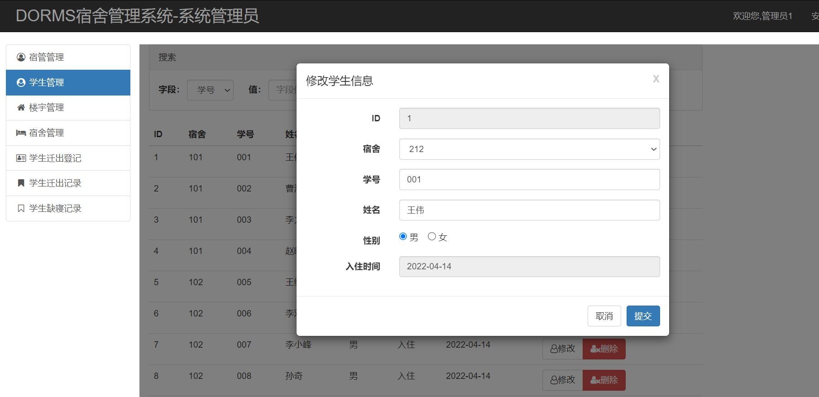
Task: Click student number 007 in the table
Action: 244,344
